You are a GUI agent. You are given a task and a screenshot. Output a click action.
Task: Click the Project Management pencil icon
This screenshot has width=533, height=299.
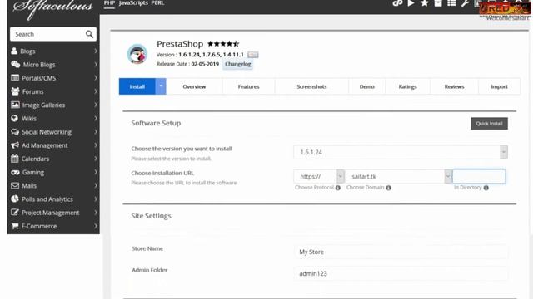15,213
